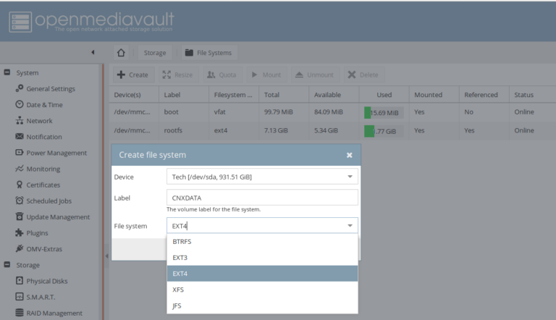The height and width of the screenshot is (320, 556).
Task: Open Notification envelope icon
Action: coord(20,136)
